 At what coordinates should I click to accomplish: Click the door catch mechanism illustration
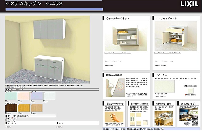(x=110, y=86)
